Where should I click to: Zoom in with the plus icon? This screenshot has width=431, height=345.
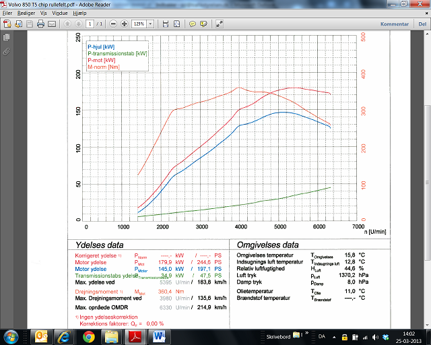coord(125,24)
